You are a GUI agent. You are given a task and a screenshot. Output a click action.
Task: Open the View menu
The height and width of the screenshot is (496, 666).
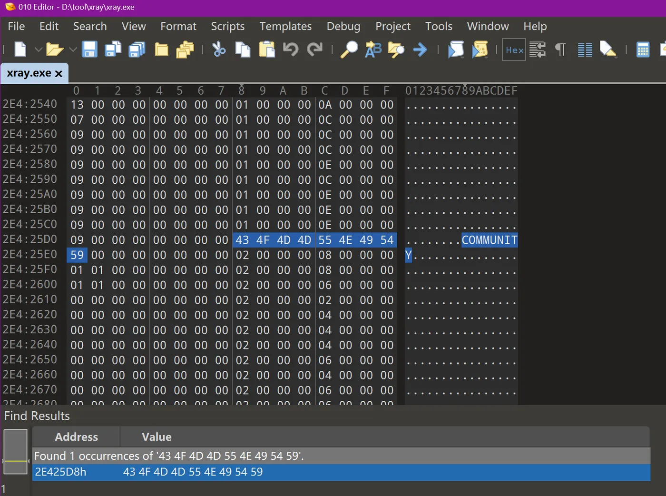pos(134,26)
